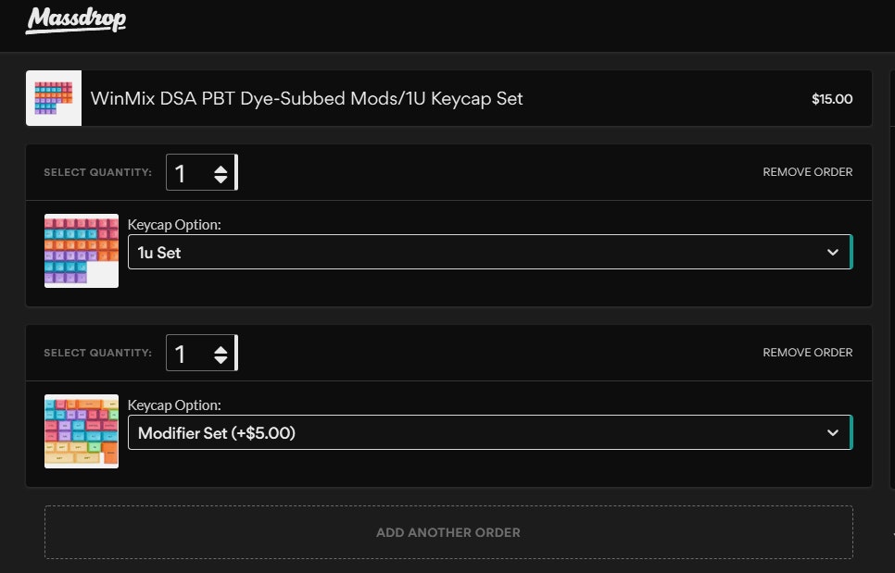Click the chevron arrow on the 1u Set dropdown

coord(832,252)
